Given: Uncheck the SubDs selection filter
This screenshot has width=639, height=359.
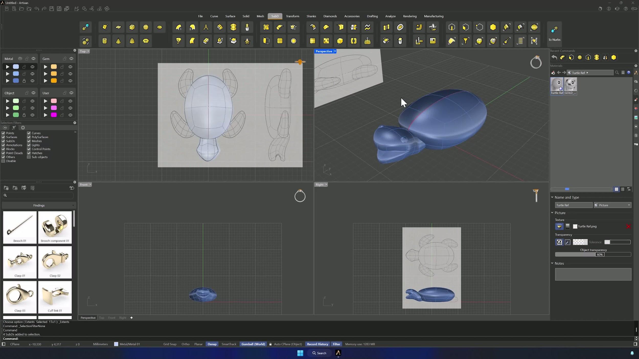Looking at the screenshot, I should (3, 141).
